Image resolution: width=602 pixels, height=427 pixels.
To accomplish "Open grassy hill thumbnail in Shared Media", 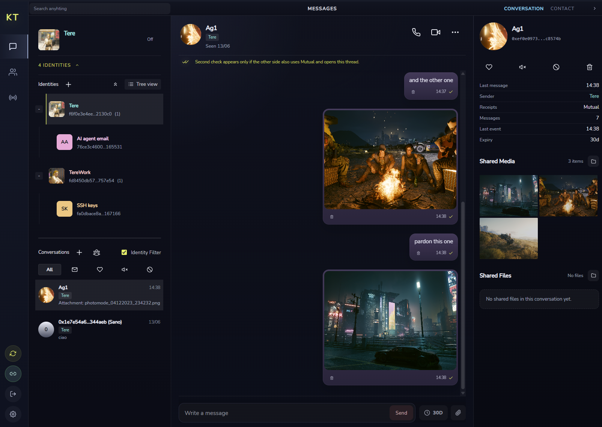I will pyautogui.click(x=509, y=238).
